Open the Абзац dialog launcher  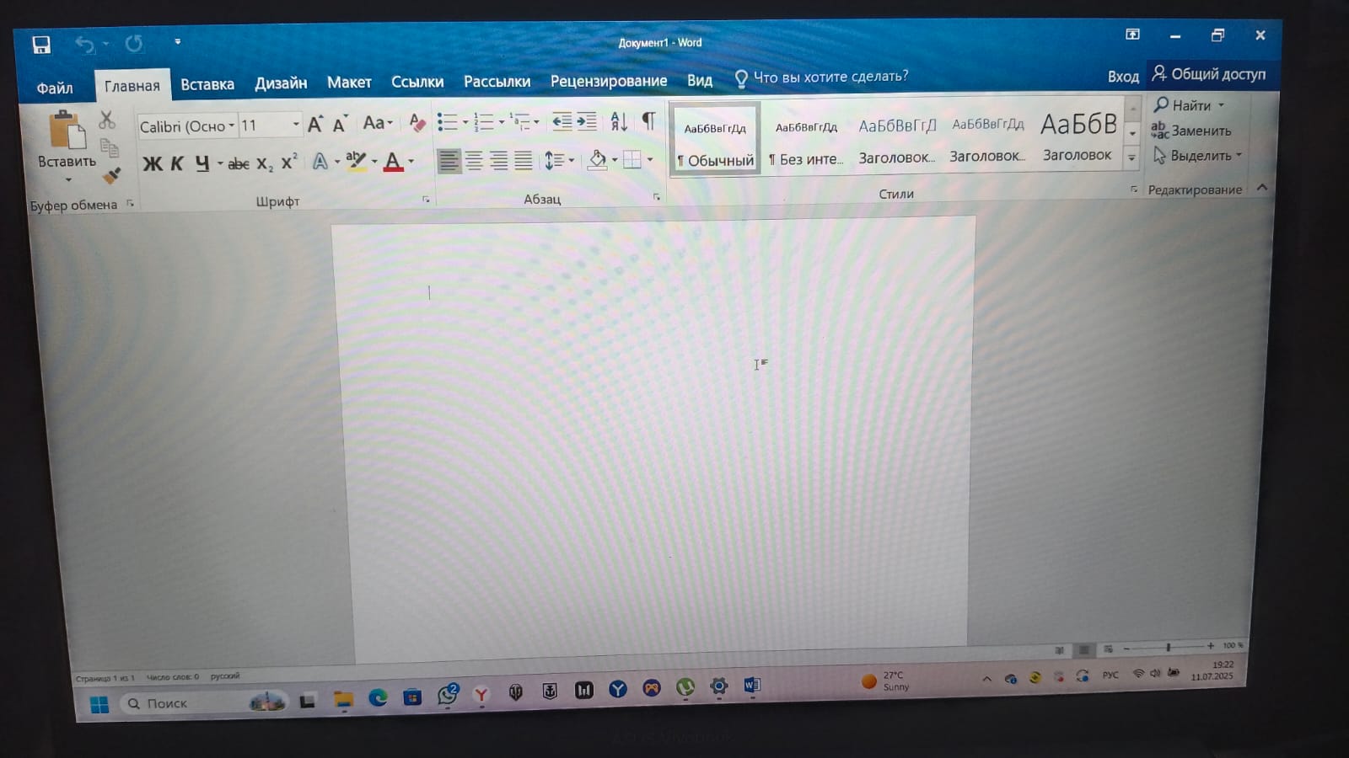point(657,197)
